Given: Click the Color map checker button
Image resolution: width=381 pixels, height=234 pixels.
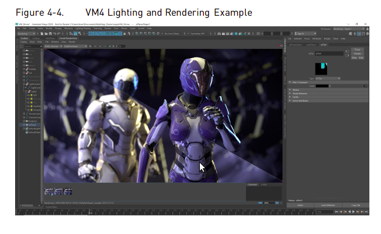Looking at the screenshot, I should click(365, 86).
